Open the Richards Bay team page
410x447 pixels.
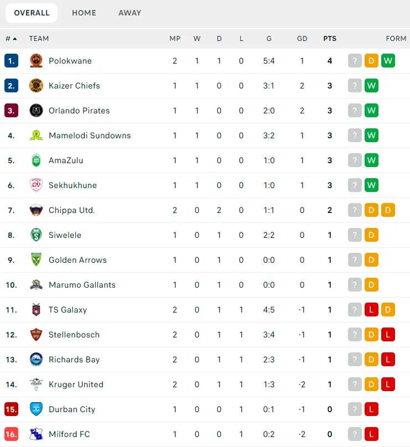[74, 360]
